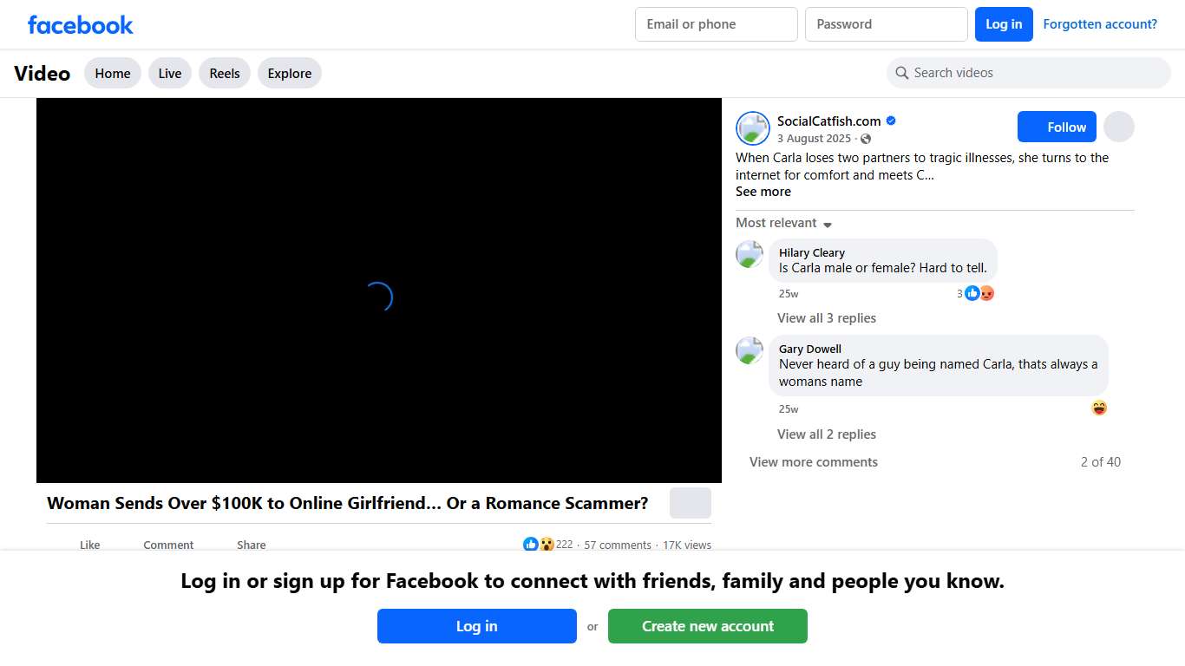Switch to the Live tab
This screenshot has height=666, width=1185.
point(170,74)
